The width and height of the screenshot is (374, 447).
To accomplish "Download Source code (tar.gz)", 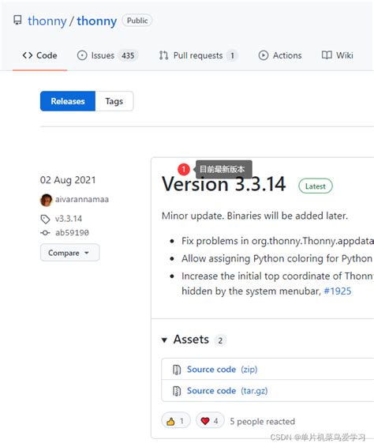I will click(227, 391).
